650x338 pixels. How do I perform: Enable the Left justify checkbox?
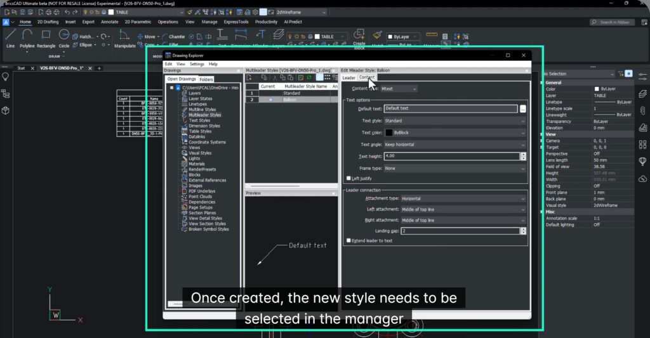(x=348, y=179)
